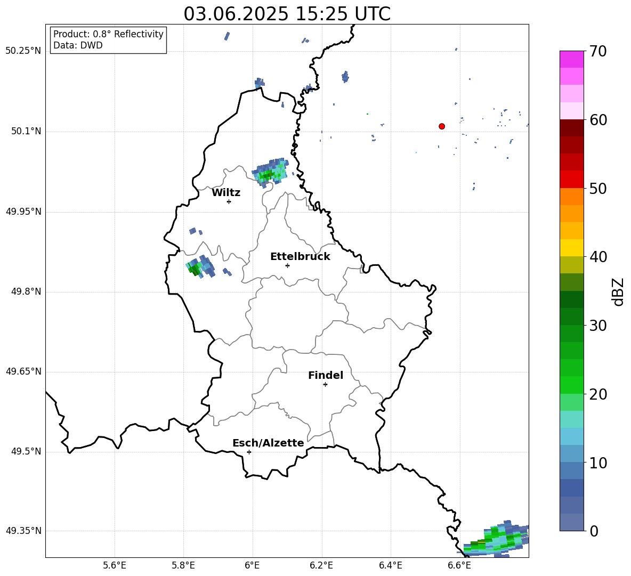Click the colorbar value 30
631x576 pixels.
tap(598, 326)
